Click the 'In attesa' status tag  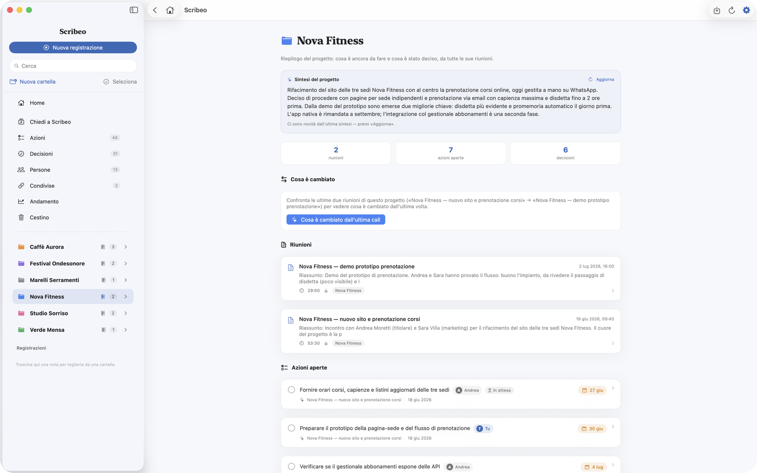pos(500,390)
